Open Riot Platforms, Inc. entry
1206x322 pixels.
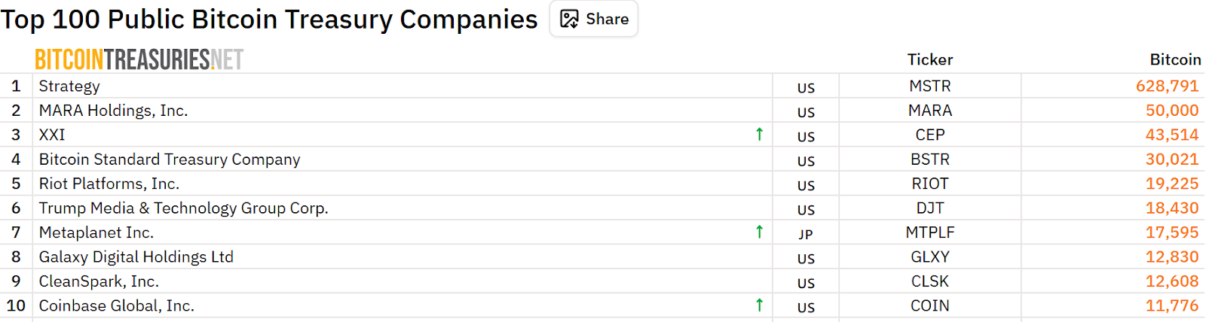click(109, 184)
